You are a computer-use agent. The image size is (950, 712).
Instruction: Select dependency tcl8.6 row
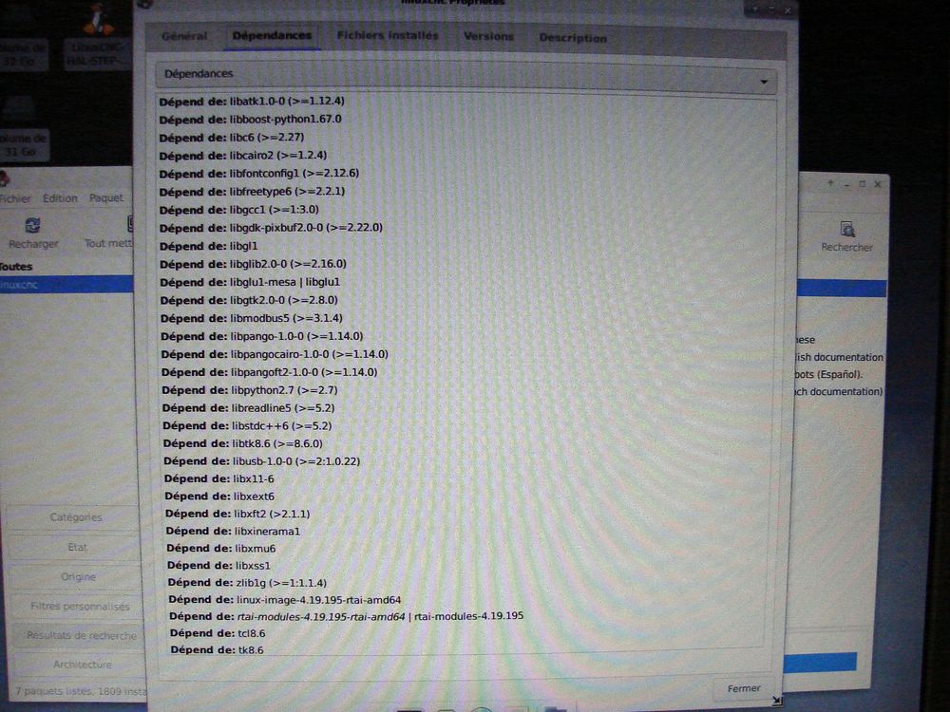[x=218, y=633]
